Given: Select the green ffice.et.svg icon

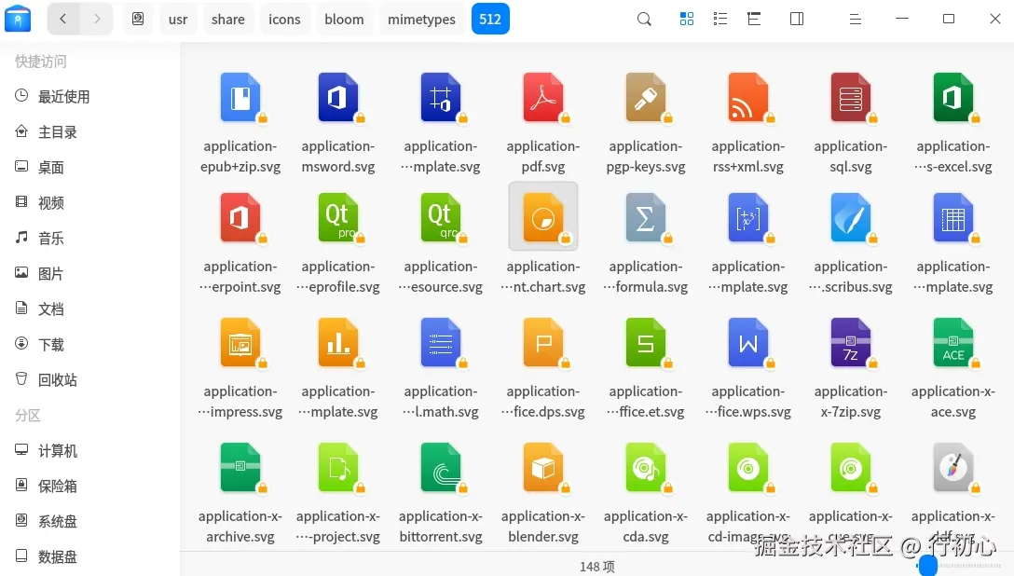Looking at the screenshot, I should point(645,343).
